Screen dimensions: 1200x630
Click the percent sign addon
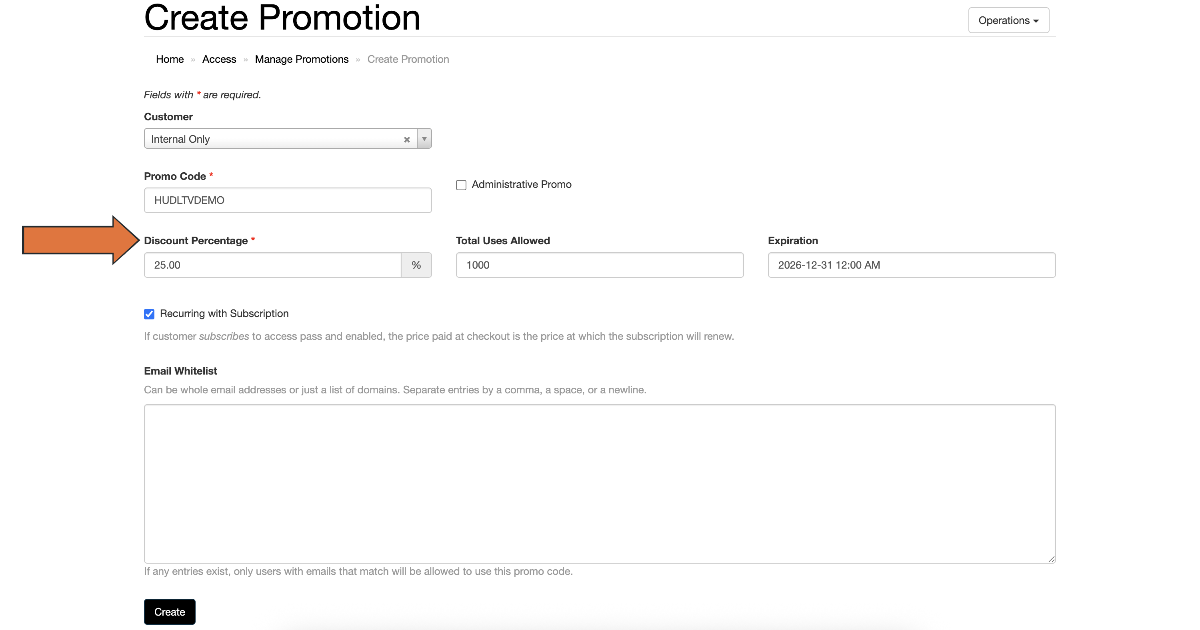pyautogui.click(x=416, y=265)
